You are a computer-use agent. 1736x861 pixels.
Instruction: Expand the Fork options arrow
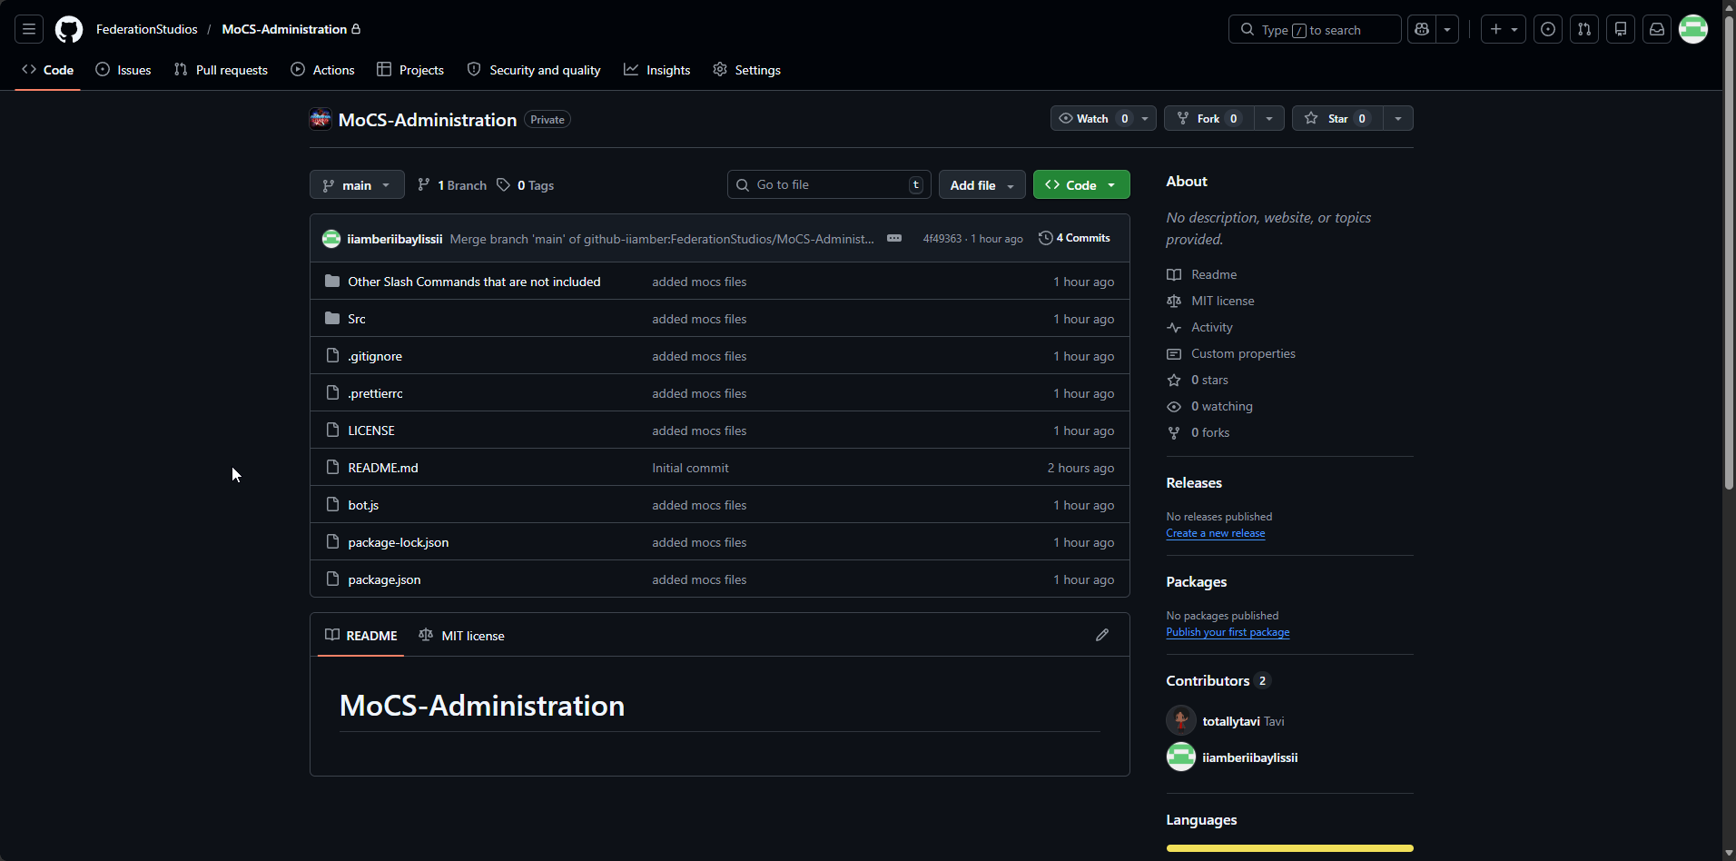tap(1268, 118)
